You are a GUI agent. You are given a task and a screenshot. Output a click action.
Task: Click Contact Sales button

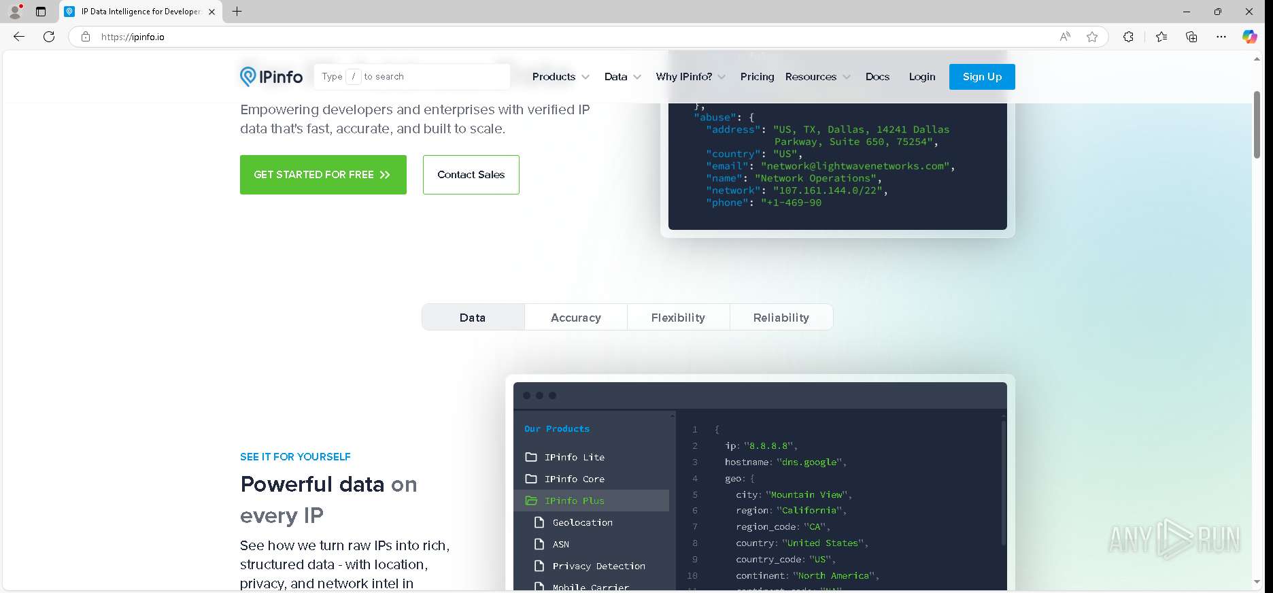click(471, 175)
